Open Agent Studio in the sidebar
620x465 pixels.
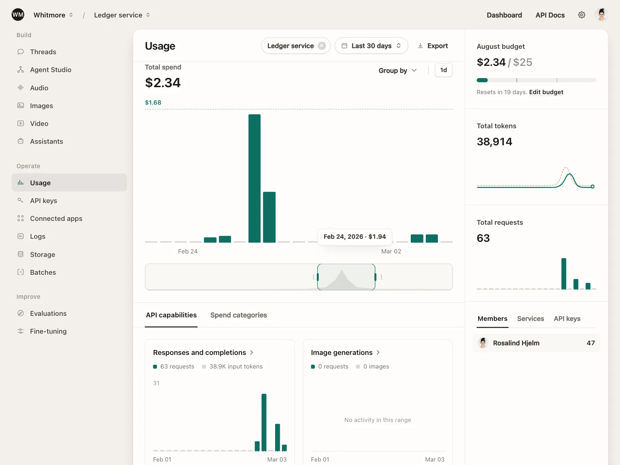[x=69, y=70]
